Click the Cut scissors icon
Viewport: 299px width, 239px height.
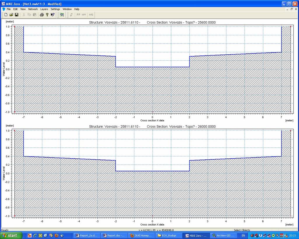(x=24, y=15)
